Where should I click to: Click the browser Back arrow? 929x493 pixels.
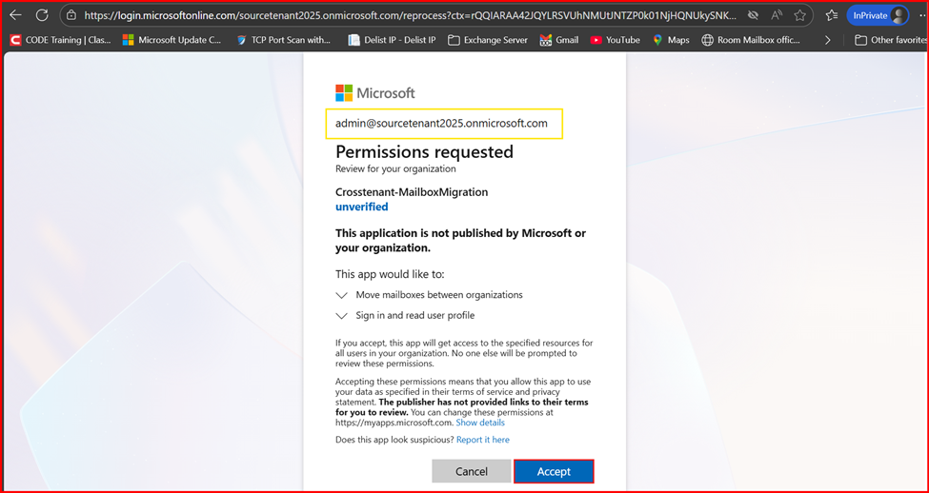pos(15,15)
